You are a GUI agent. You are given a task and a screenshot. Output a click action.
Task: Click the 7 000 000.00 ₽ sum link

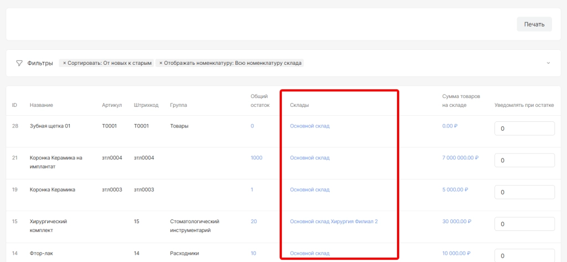coord(460,158)
